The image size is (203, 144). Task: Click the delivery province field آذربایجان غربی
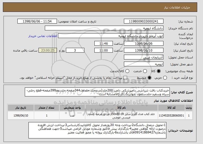pos(144,57)
